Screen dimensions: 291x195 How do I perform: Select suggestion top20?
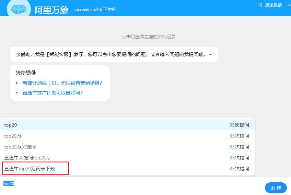(127, 125)
